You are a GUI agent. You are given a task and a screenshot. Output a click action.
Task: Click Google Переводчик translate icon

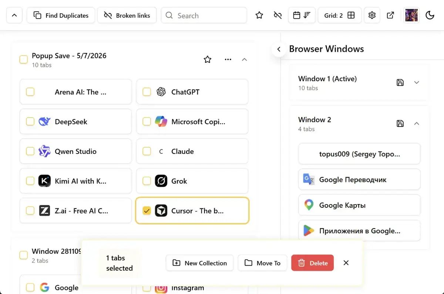(x=309, y=179)
